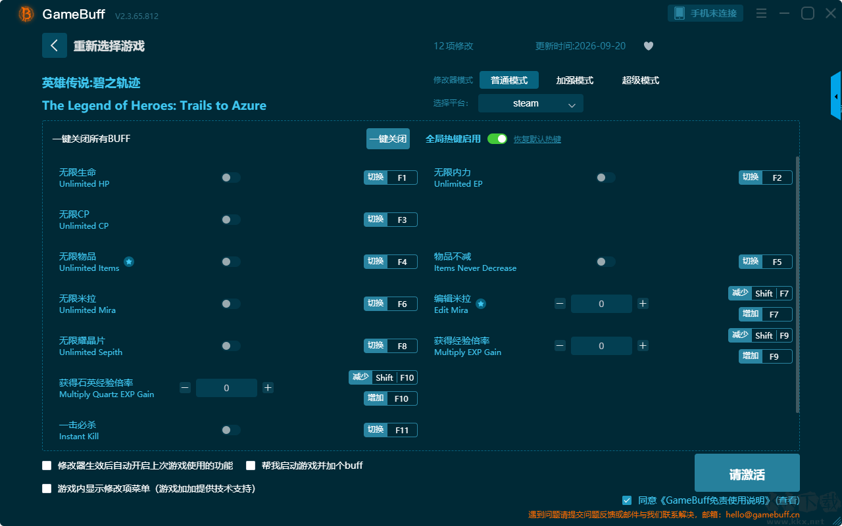Toggle Items Never Decrease switch
The width and height of the screenshot is (842, 526).
606,262
